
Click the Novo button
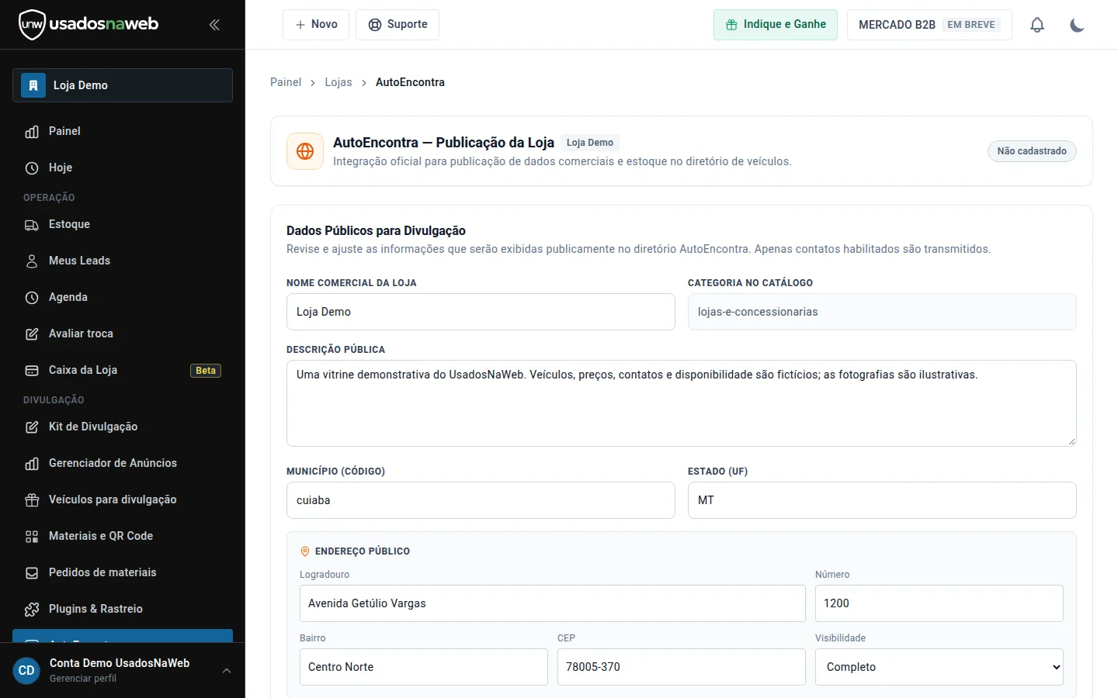pyautogui.click(x=316, y=25)
